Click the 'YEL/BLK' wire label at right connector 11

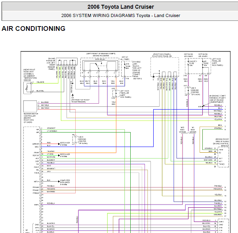point(218,195)
